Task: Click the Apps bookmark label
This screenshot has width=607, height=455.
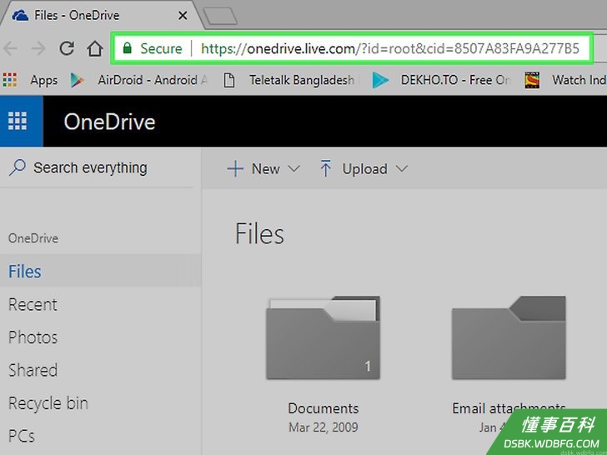Action: tap(43, 80)
